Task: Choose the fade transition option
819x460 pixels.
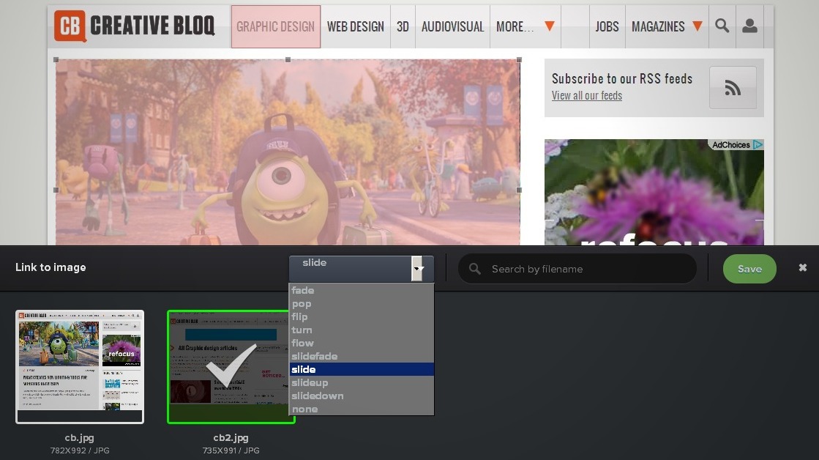Action: 362,290
